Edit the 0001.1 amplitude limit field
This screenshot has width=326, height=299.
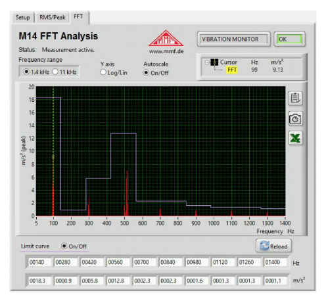[x=275, y=281]
